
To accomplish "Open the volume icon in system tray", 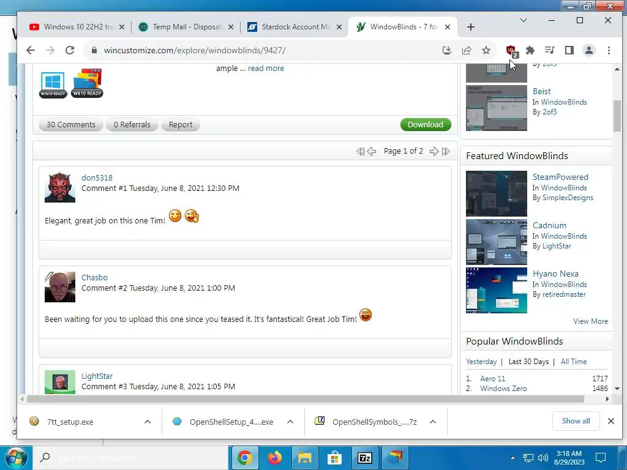I will 543,458.
